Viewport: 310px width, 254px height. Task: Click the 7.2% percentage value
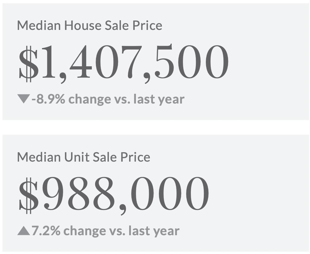pos(46,231)
